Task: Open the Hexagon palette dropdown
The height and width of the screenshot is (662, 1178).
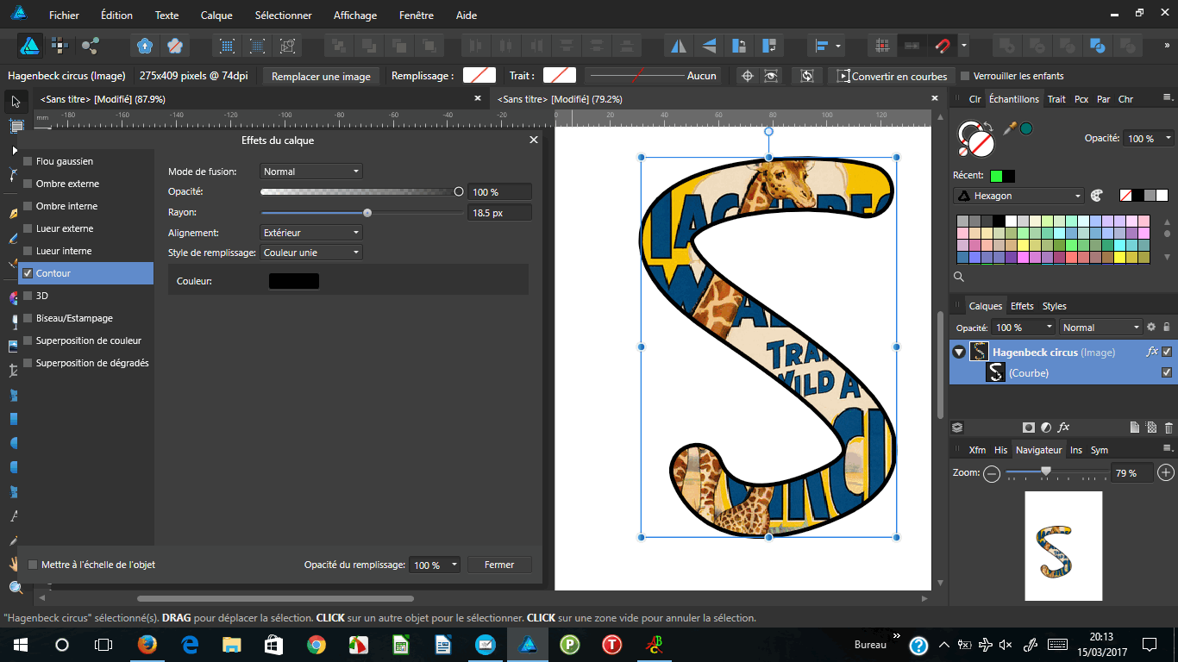Action: click(x=1018, y=196)
